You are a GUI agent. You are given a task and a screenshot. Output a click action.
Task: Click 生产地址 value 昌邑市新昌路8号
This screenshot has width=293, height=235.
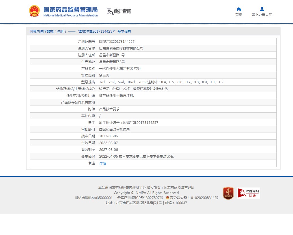point(112,62)
